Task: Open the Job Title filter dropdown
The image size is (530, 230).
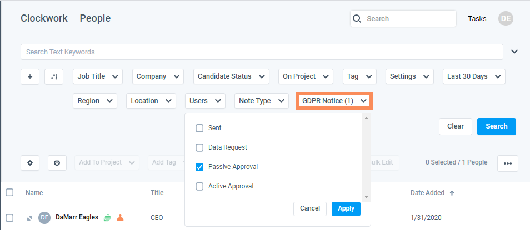Action: coord(97,76)
